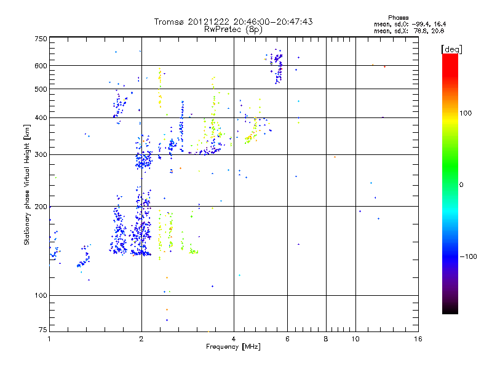Click the 'Frequency [MHz]' axis label
Viewport: 492px width, 369px height.
tap(233, 347)
